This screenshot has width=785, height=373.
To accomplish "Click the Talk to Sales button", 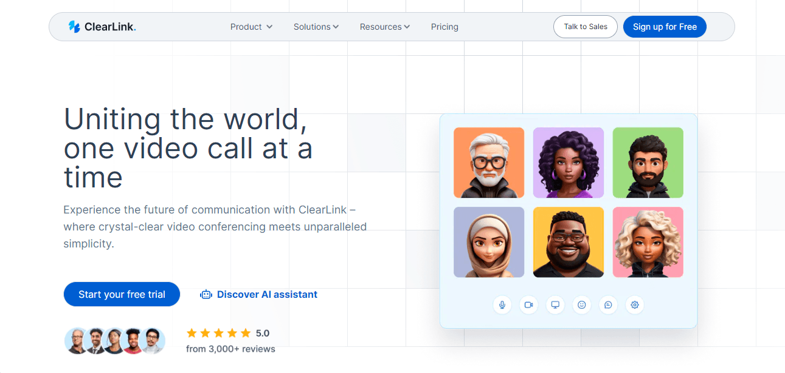I will (586, 27).
